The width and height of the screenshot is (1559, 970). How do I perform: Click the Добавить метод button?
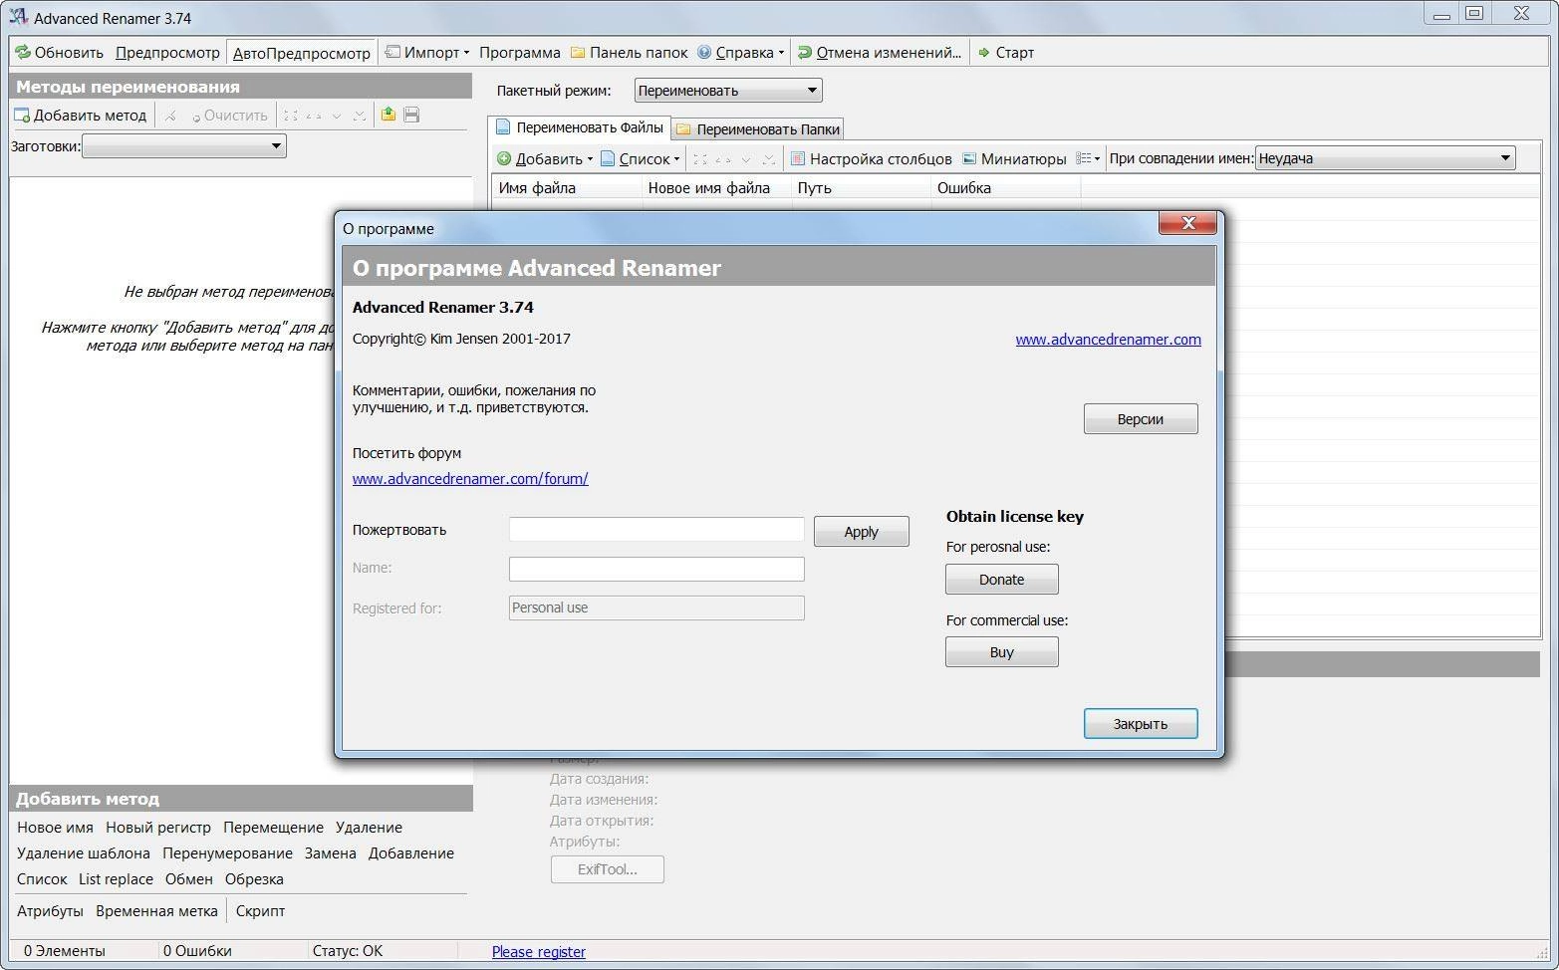(80, 116)
